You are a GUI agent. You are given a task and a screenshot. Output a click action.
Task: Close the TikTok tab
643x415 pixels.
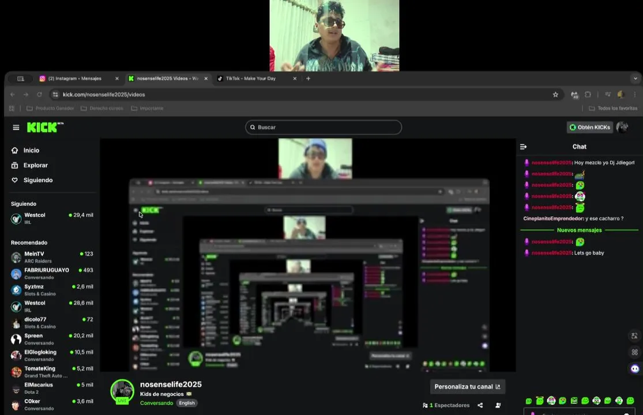295,78
